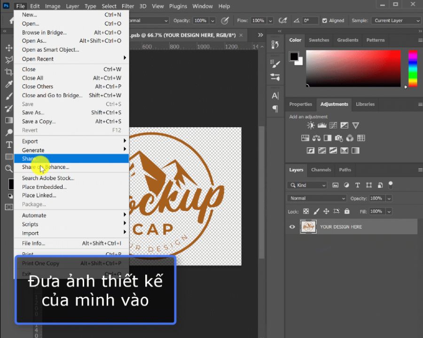Toggle layer filtering on/off switch
The width and height of the screenshot is (423, 338).
[391, 185]
